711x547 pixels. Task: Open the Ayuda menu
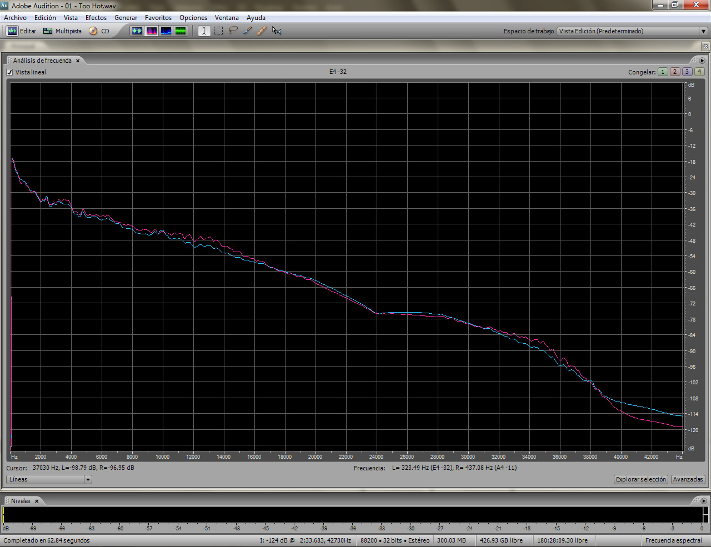pyautogui.click(x=256, y=18)
